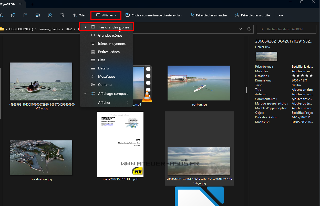The width and height of the screenshot is (320, 206).
Task: Refresh the folder with the reload icon
Action: click(x=249, y=29)
